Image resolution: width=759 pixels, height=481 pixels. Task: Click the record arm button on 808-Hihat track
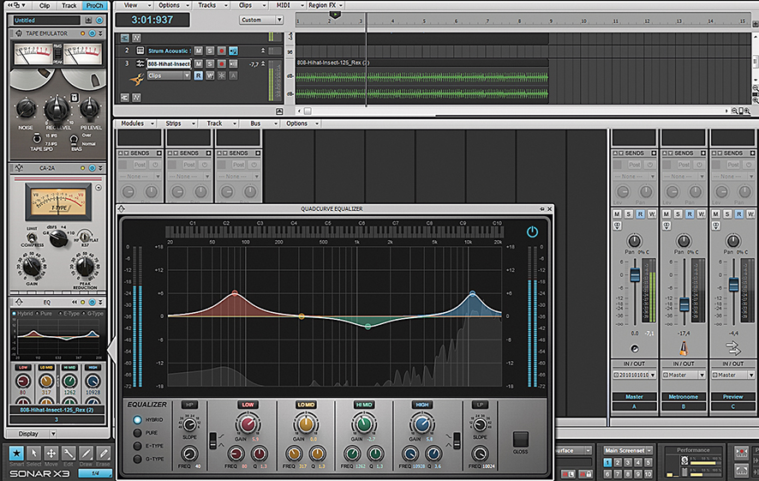pos(221,64)
